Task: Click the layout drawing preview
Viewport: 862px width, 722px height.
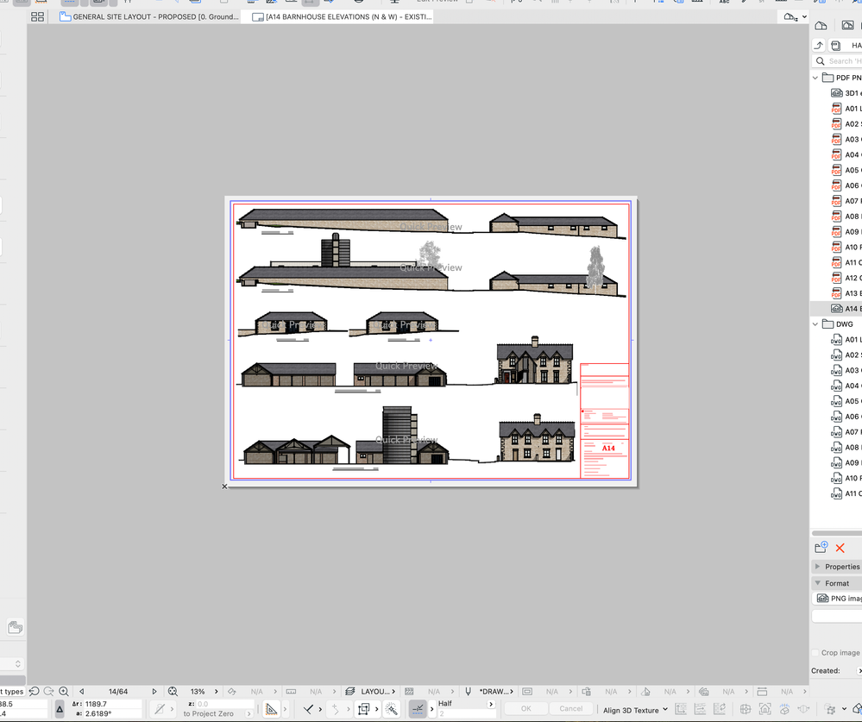Action: [x=431, y=342]
